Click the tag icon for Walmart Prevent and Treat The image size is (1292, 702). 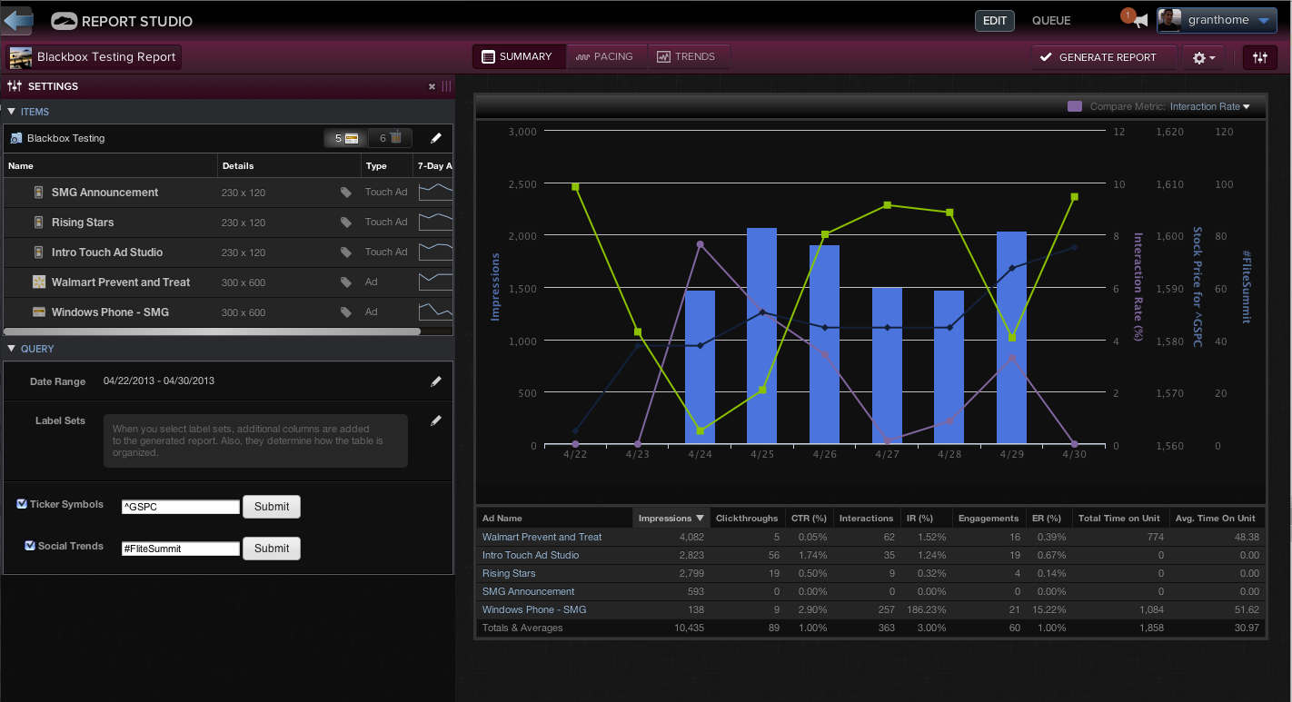346,282
